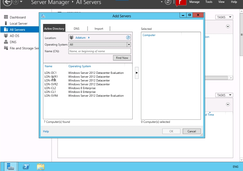Click the Dashboard grid icon
This screenshot has width=243, height=171.
(x=6, y=17)
